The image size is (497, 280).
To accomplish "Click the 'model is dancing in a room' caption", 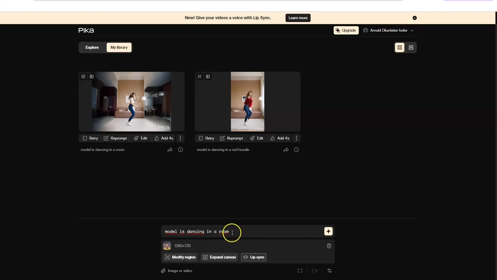I will (103, 150).
